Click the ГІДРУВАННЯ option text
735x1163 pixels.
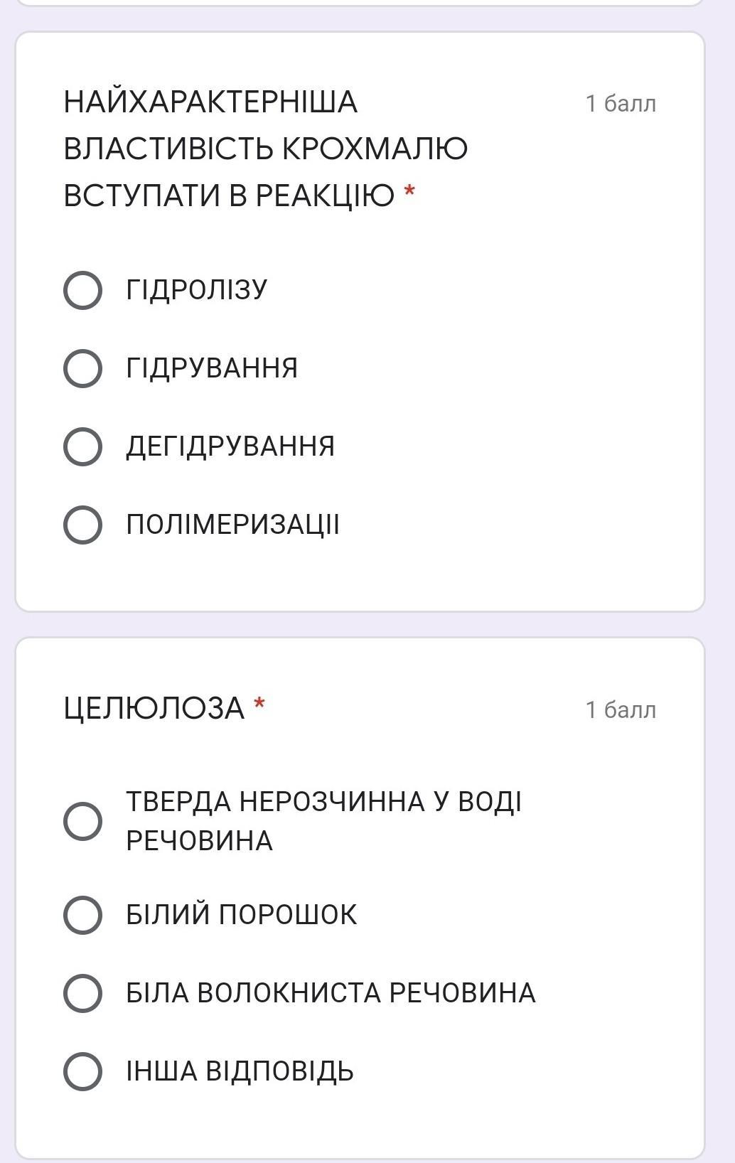[212, 368]
